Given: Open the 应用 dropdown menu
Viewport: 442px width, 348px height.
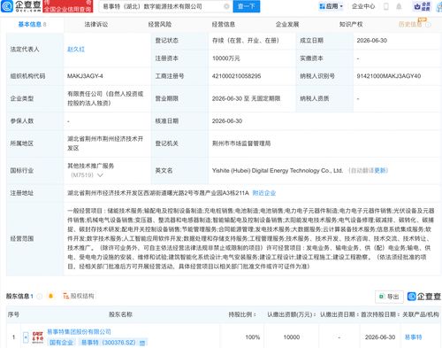Looking at the screenshot, I should click(331, 6).
